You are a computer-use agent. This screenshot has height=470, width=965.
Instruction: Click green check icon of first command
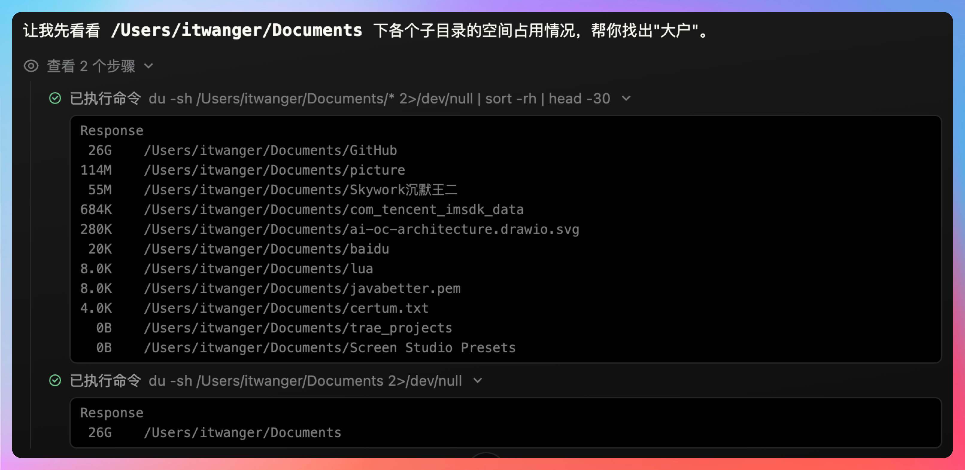[55, 98]
